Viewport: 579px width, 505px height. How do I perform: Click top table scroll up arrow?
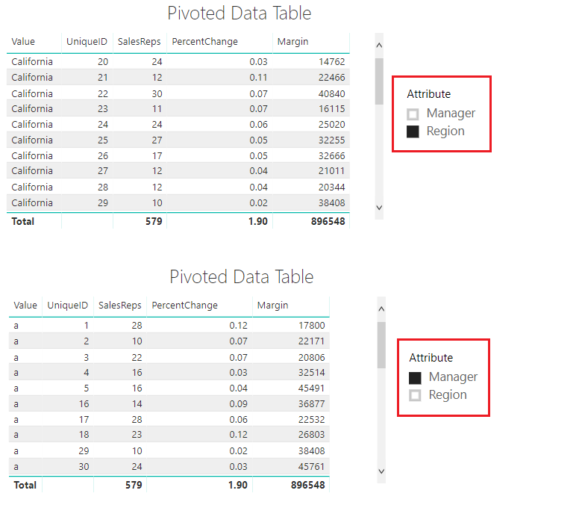click(379, 45)
